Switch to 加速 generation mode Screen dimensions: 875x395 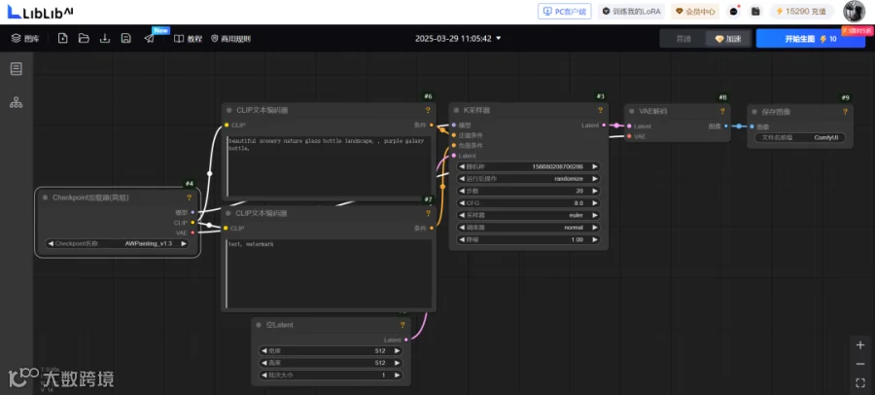(x=728, y=39)
